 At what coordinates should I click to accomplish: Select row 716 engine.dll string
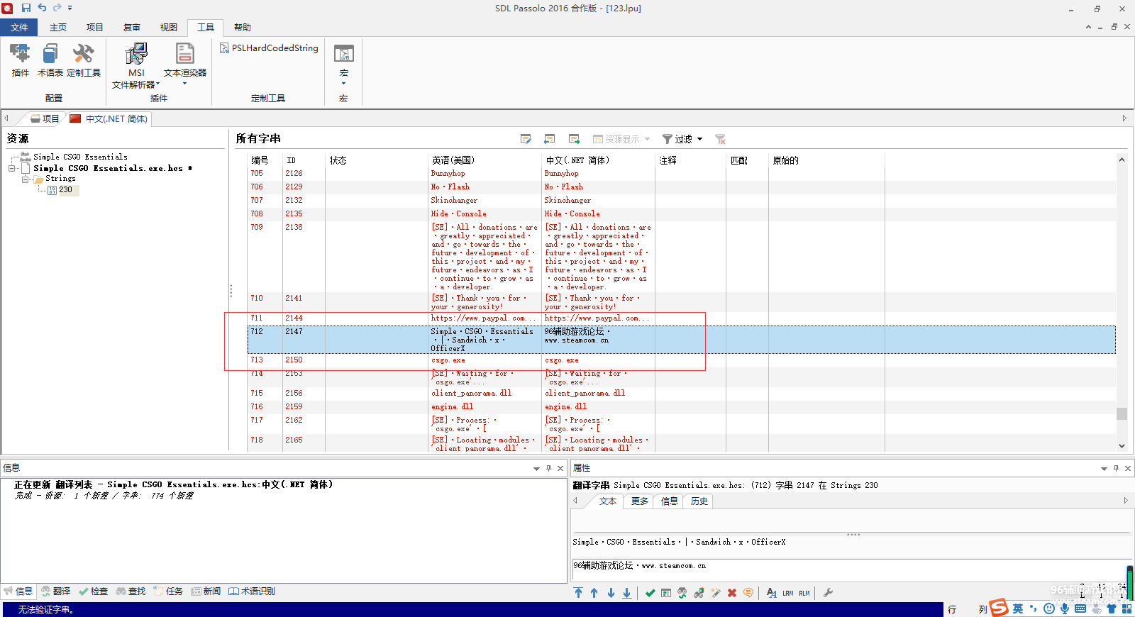681,407
